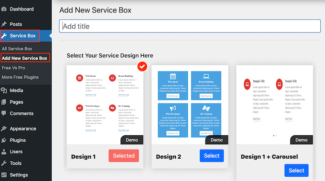Click the Media icon in sidebar

pyautogui.click(x=4, y=90)
